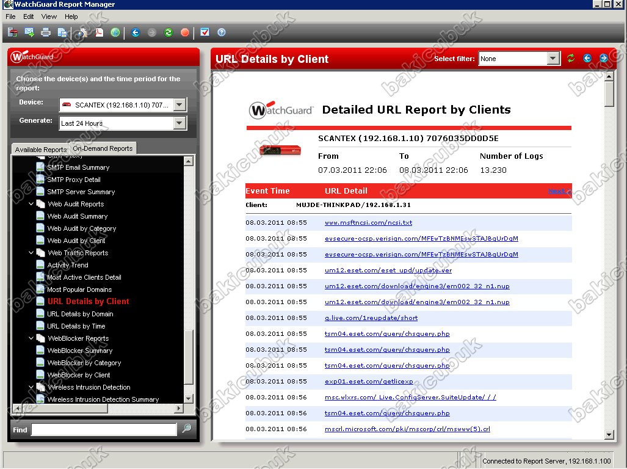Export the report to PDF
627x469 pixels.
click(99, 32)
